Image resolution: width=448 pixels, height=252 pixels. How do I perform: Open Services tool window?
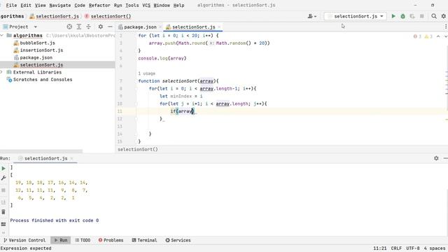point(178,240)
